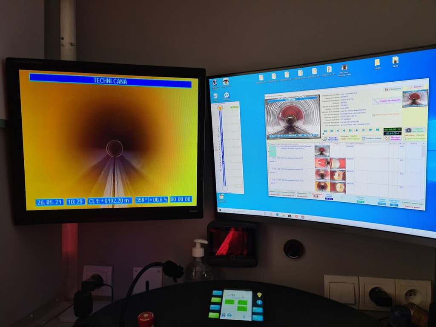Screen dimensions: 436x327
Task: Click the camera Capture button
Action: coord(415,130)
